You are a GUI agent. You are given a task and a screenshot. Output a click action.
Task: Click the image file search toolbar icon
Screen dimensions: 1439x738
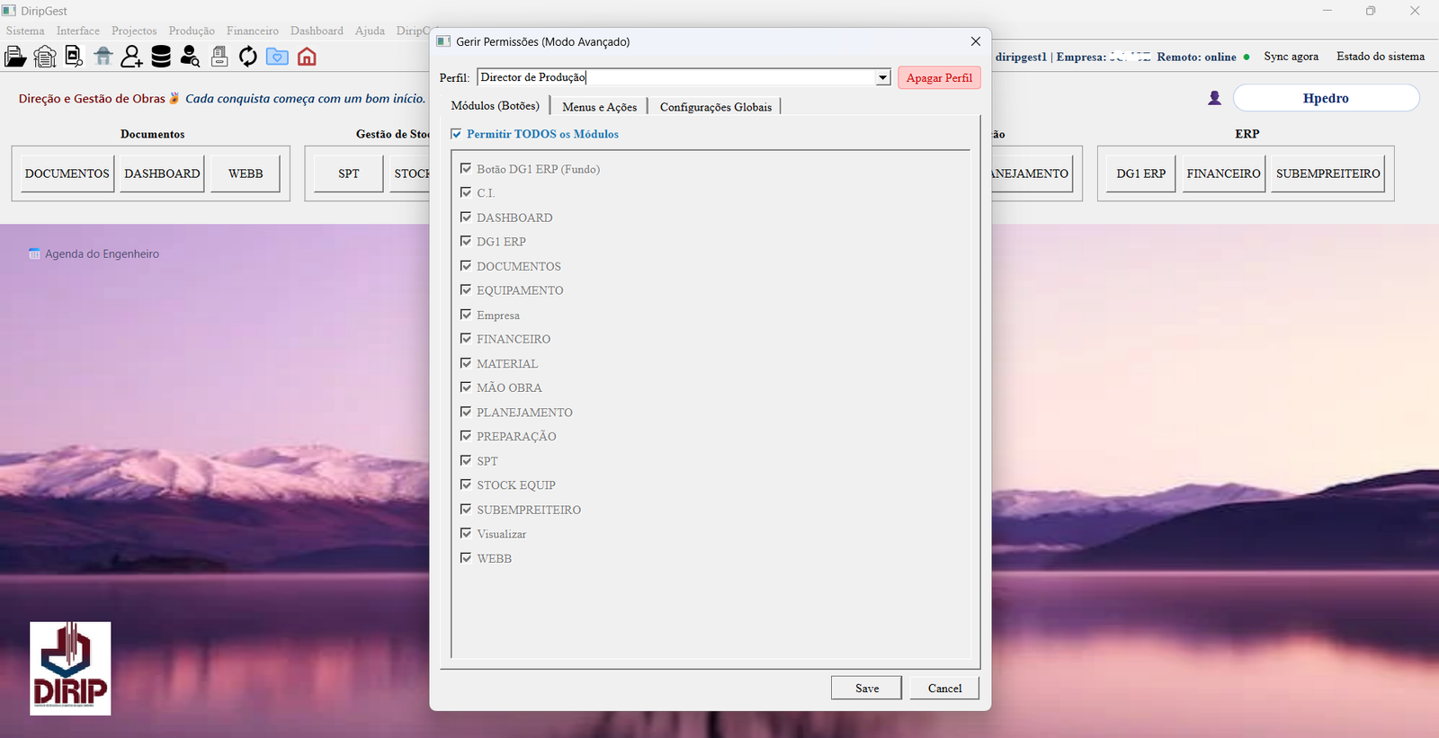coord(75,58)
